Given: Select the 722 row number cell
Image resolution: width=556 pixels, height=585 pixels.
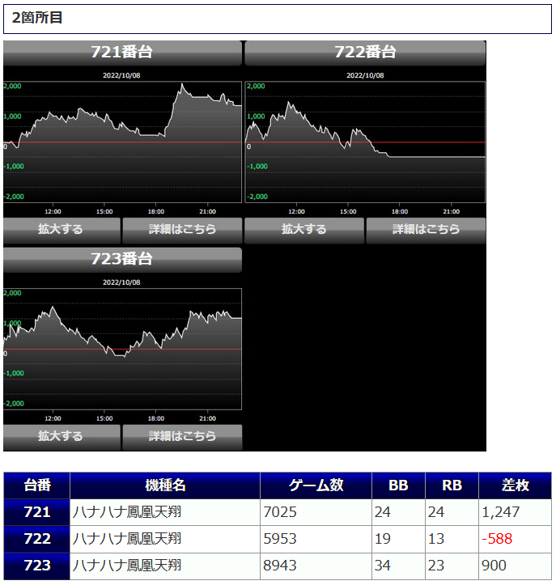Looking at the screenshot, I should point(37,539).
